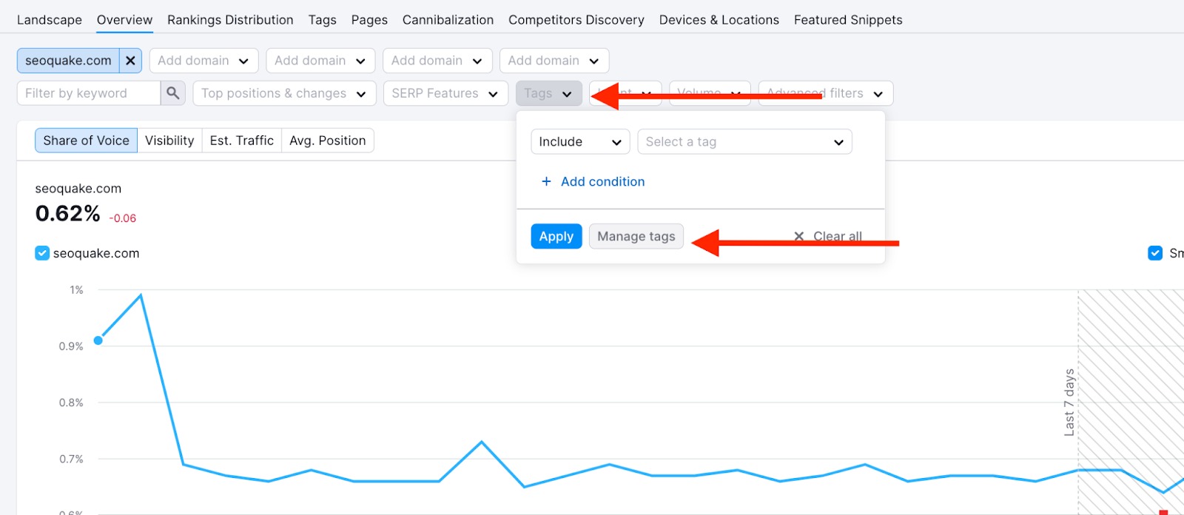Click the Manage tags button
The height and width of the screenshot is (515, 1184).
pos(636,237)
